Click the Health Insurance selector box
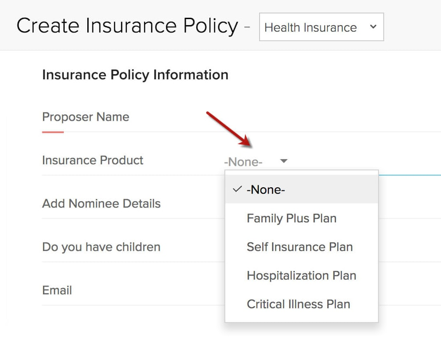This screenshot has height=349, width=441. click(321, 27)
